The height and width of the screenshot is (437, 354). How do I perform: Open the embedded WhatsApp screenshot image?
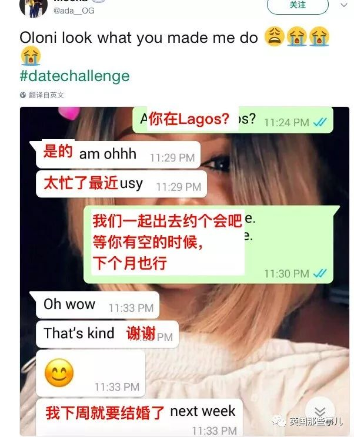[x=185, y=271]
